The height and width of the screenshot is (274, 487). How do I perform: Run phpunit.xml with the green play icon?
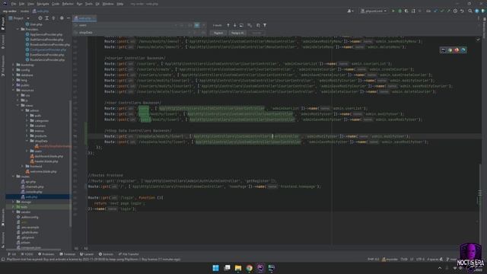pos(393,11)
